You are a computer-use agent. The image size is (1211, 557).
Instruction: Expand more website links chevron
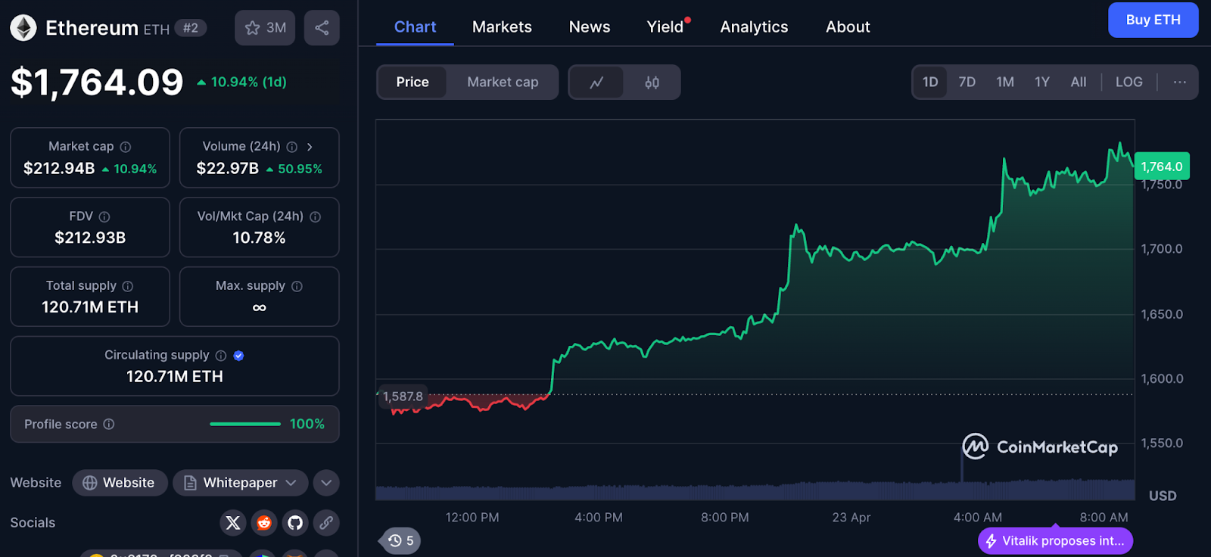[x=325, y=483]
